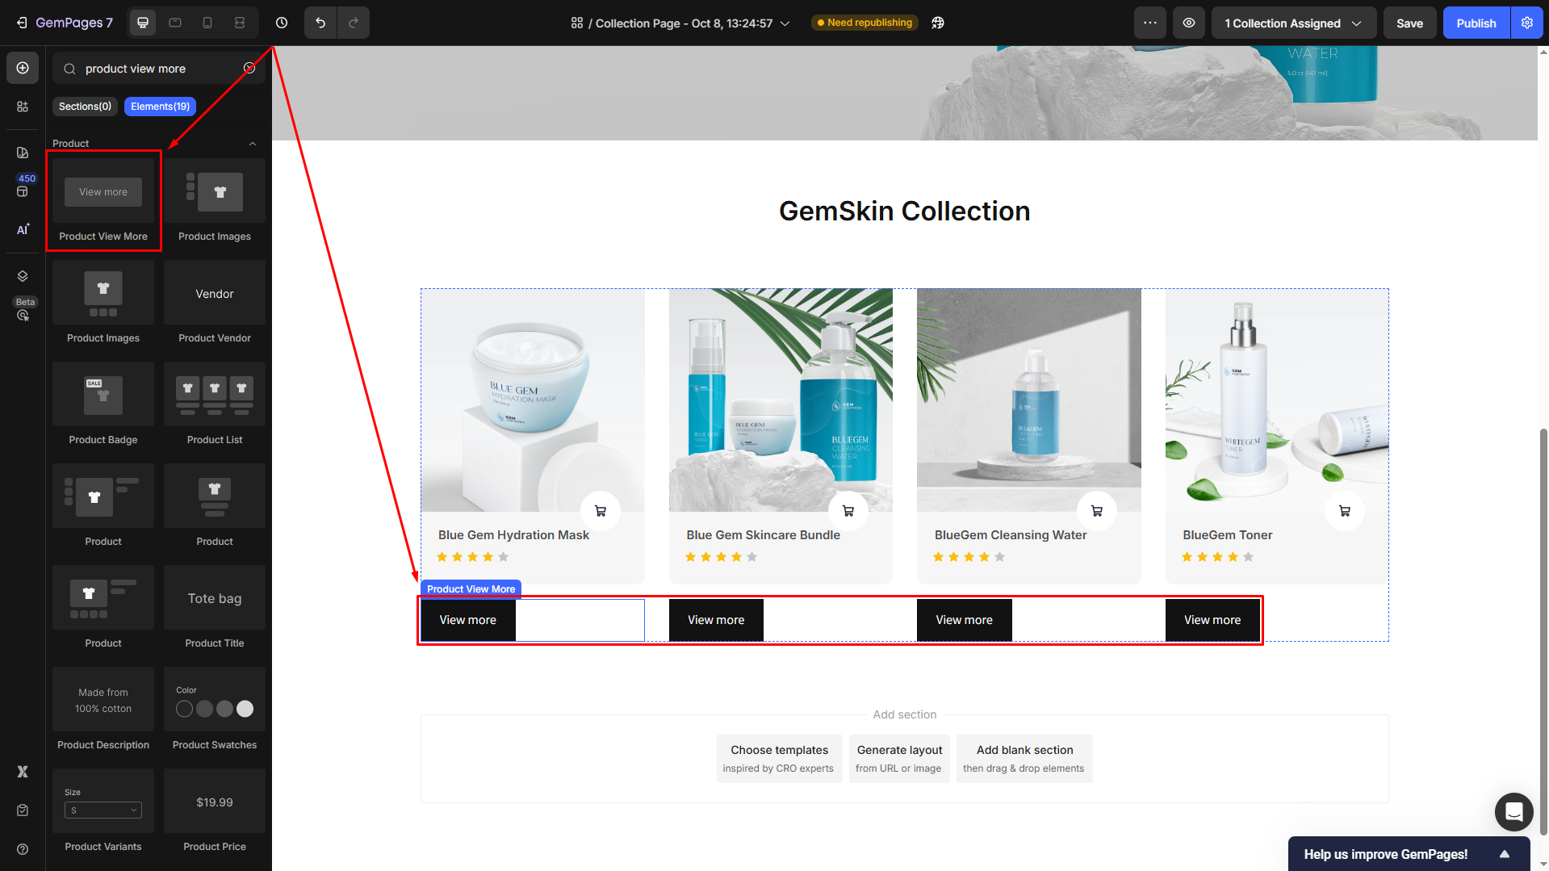
Task: Focus the element search field
Action: (x=159, y=68)
